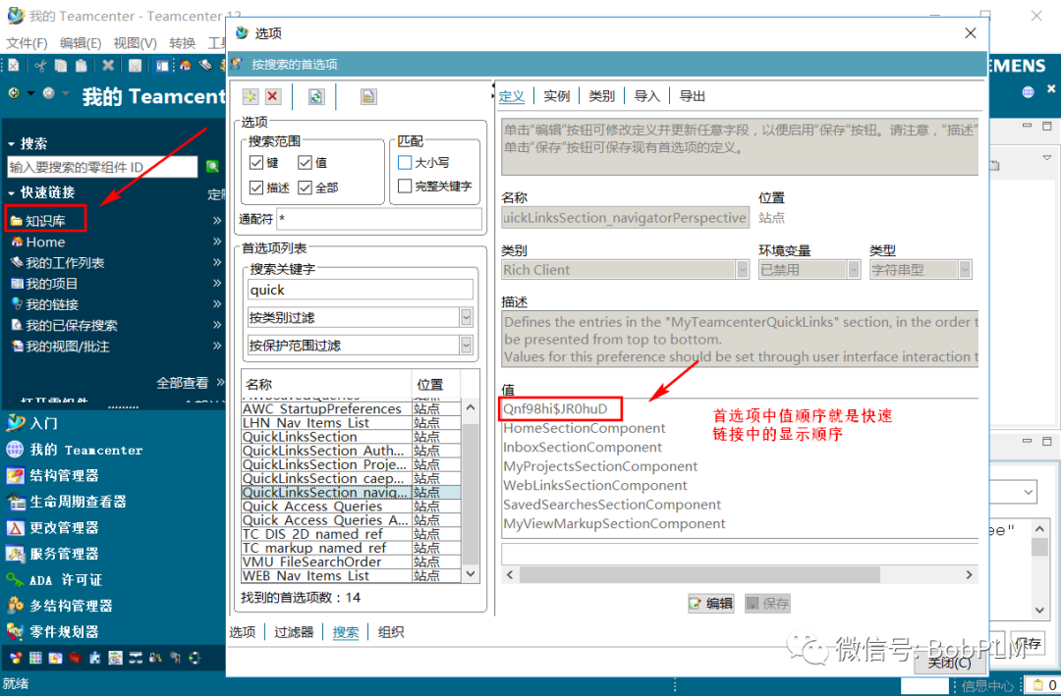Image resolution: width=1061 pixels, height=696 pixels.
Task: Collapse the 搜索 section triangle
Action: point(12,144)
